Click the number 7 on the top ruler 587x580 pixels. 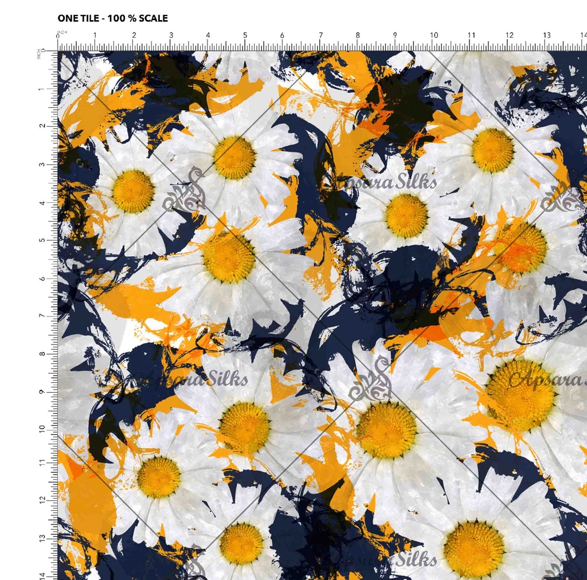point(320,36)
